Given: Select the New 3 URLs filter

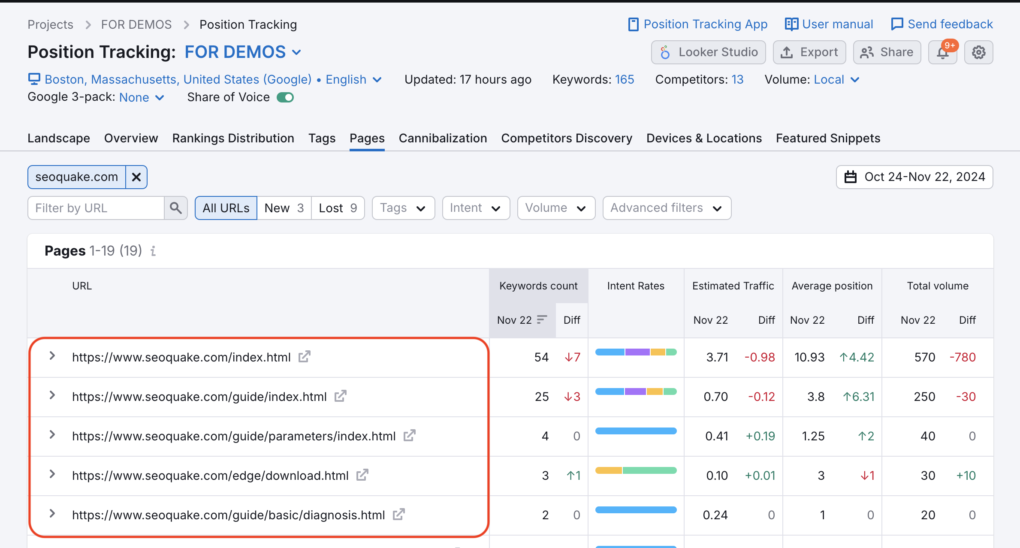Looking at the screenshot, I should click(284, 208).
